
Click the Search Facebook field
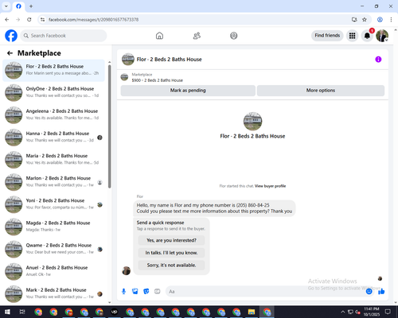click(64, 36)
